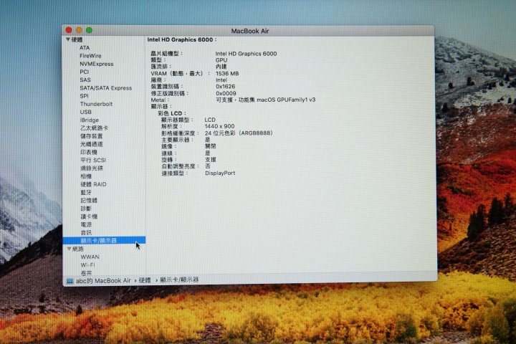Select 卷宗 volumes entry
516x344 pixels.
point(86,272)
